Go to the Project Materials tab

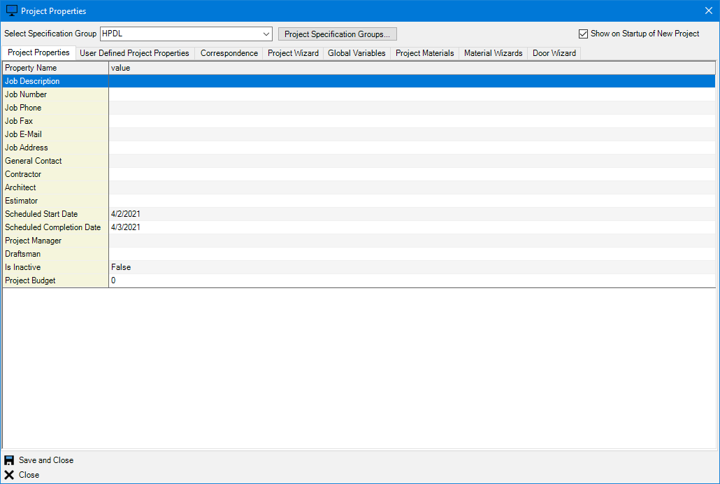point(424,53)
